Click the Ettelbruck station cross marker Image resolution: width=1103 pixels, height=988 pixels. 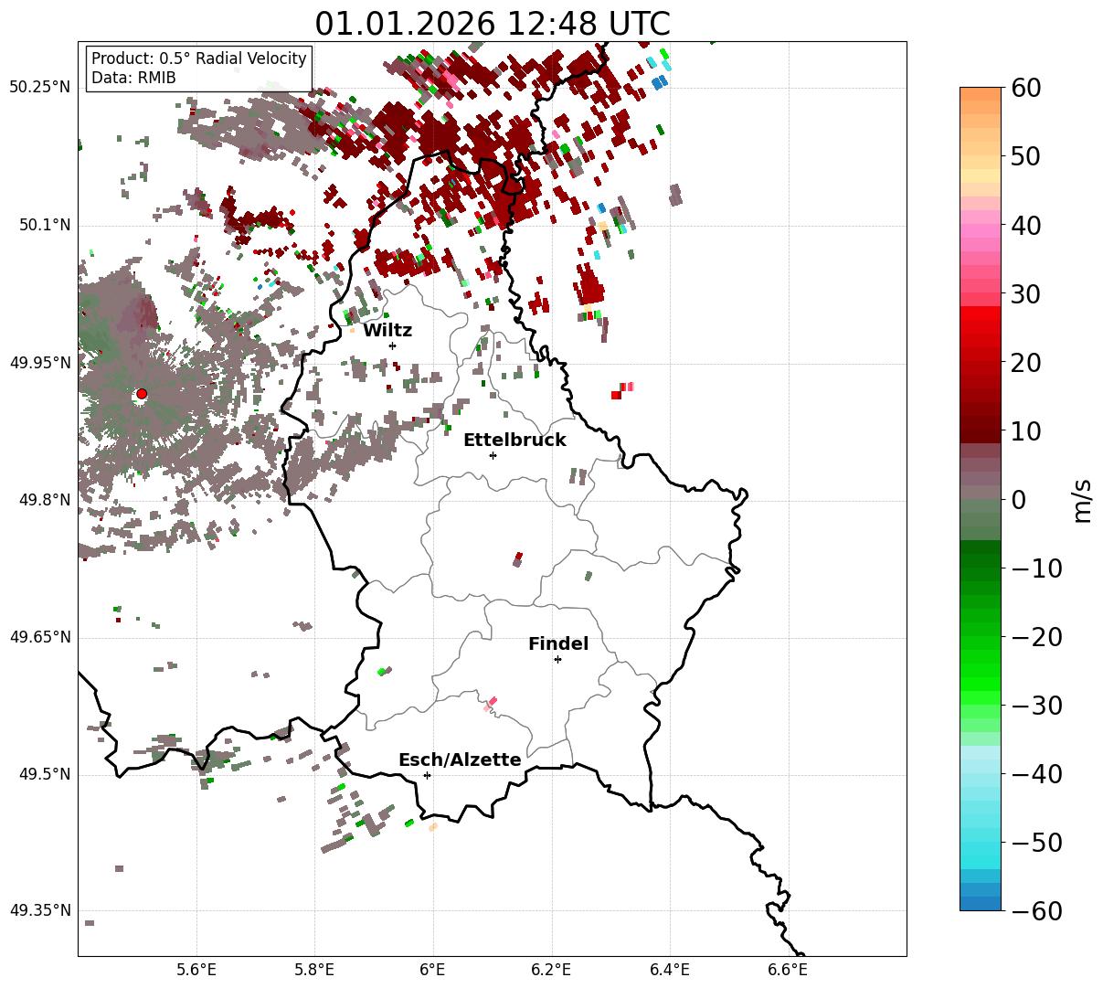493,455
